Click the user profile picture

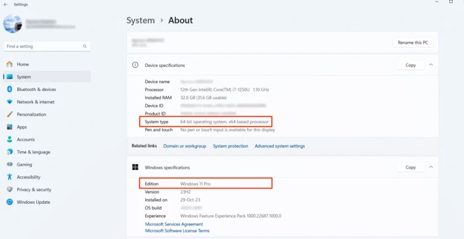click(x=13, y=23)
